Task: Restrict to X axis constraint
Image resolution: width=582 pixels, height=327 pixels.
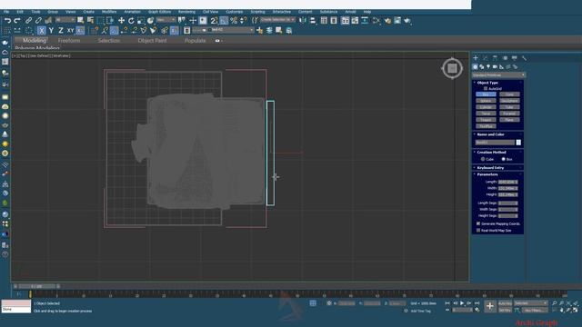Action: pos(42,30)
